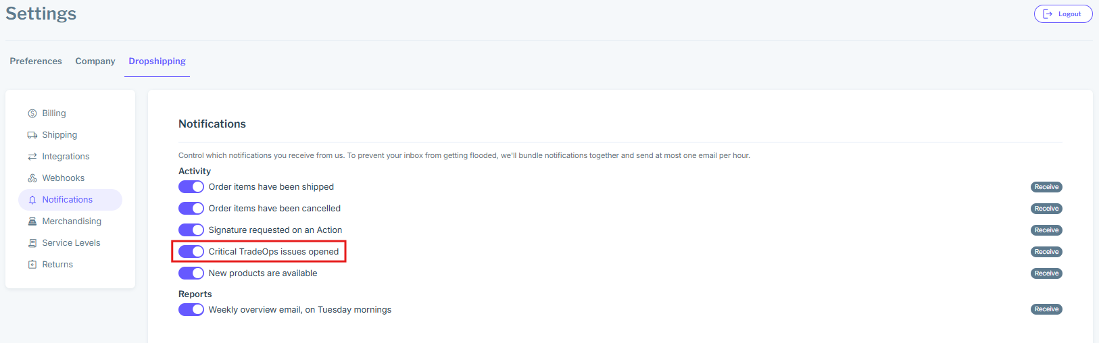The height and width of the screenshot is (343, 1099).
Task: Click the Shipping truck icon
Action: click(32, 135)
